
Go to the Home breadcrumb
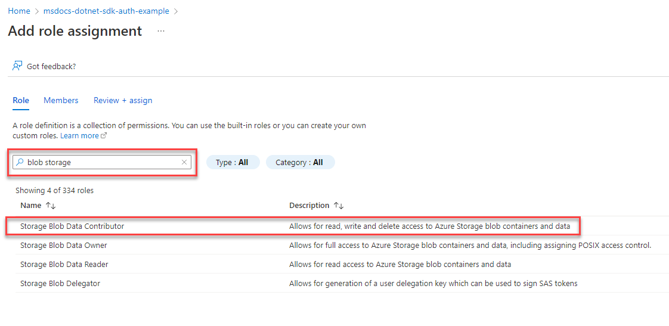click(19, 11)
